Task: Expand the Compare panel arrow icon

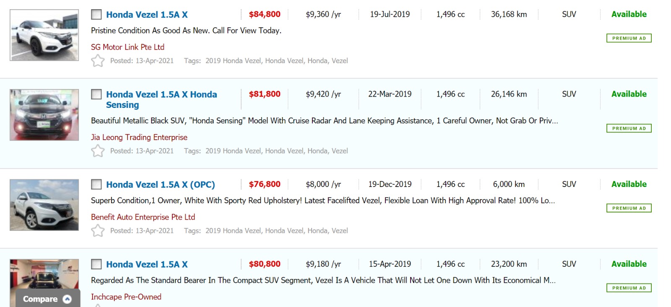Action: tap(67, 299)
